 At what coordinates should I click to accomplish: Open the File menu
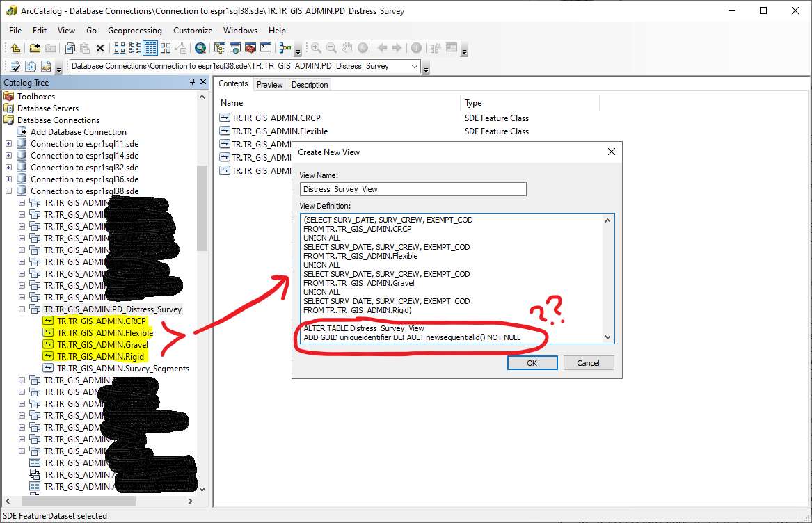click(x=15, y=31)
